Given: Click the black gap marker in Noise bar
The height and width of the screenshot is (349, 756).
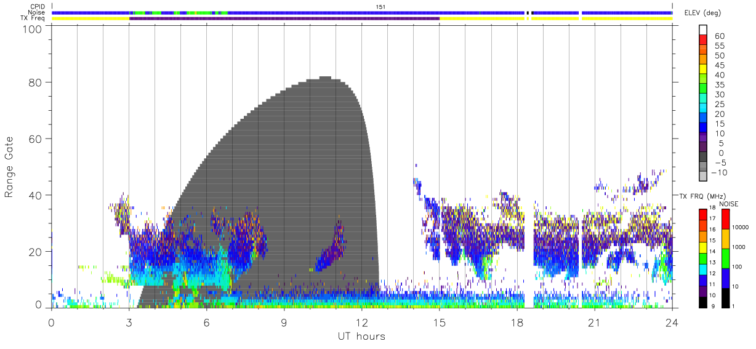Looking at the screenshot, I should tap(528, 12).
